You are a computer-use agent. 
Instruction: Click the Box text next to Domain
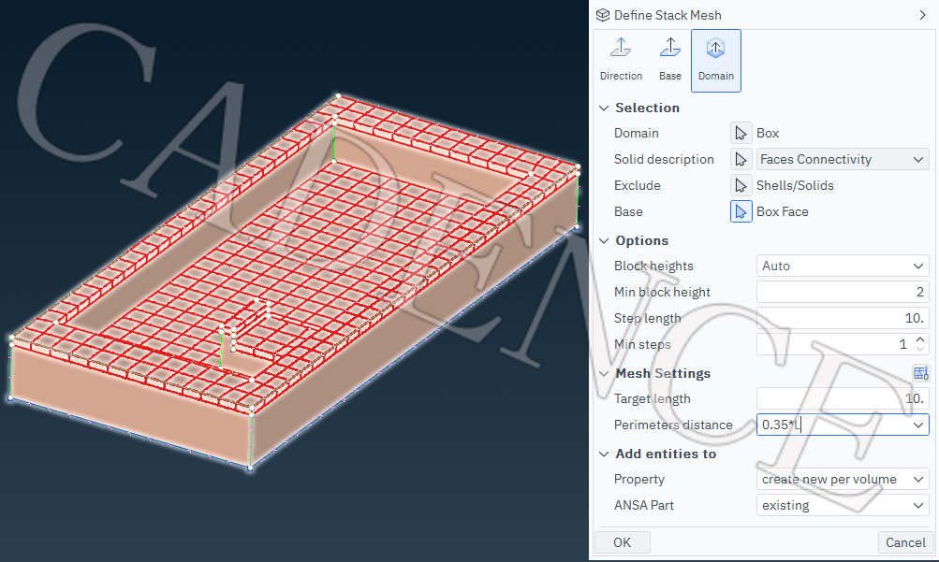point(768,133)
